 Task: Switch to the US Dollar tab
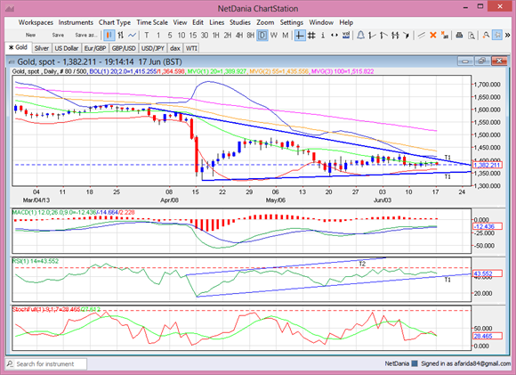coord(66,48)
